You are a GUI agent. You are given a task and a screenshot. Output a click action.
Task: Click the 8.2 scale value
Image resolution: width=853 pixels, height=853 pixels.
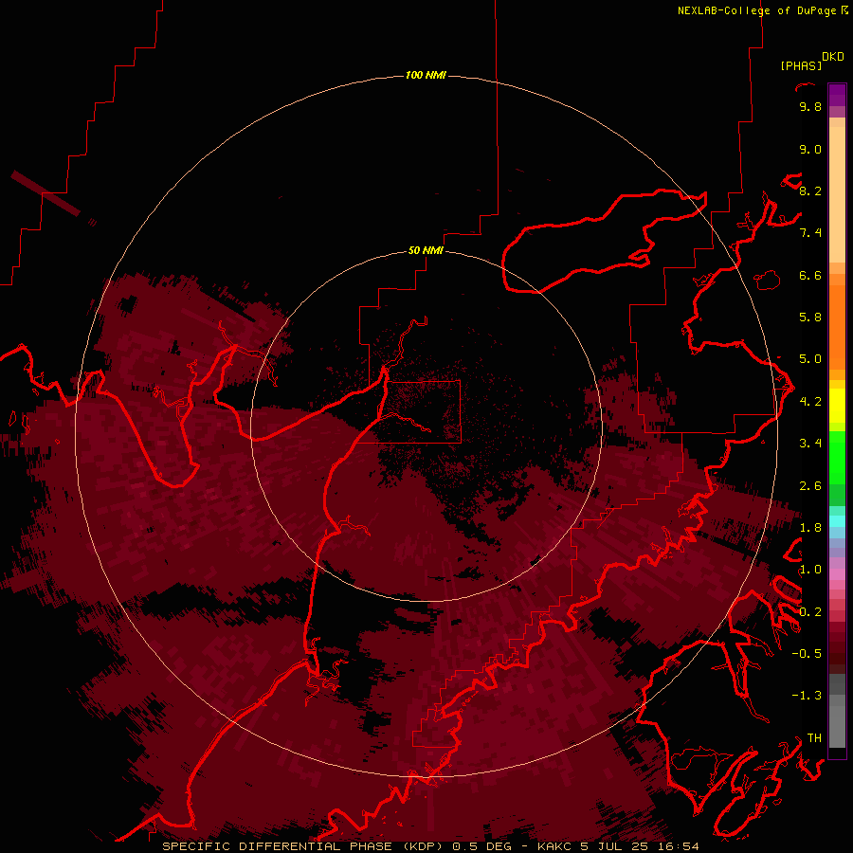tap(810, 191)
